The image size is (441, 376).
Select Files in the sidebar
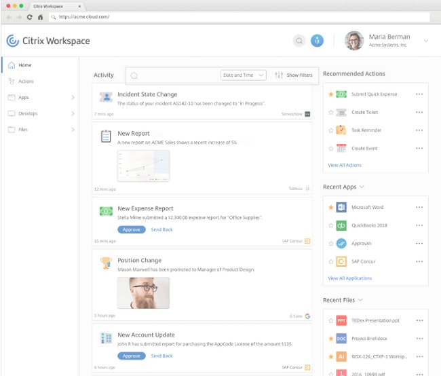pyautogui.click(x=40, y=130)
